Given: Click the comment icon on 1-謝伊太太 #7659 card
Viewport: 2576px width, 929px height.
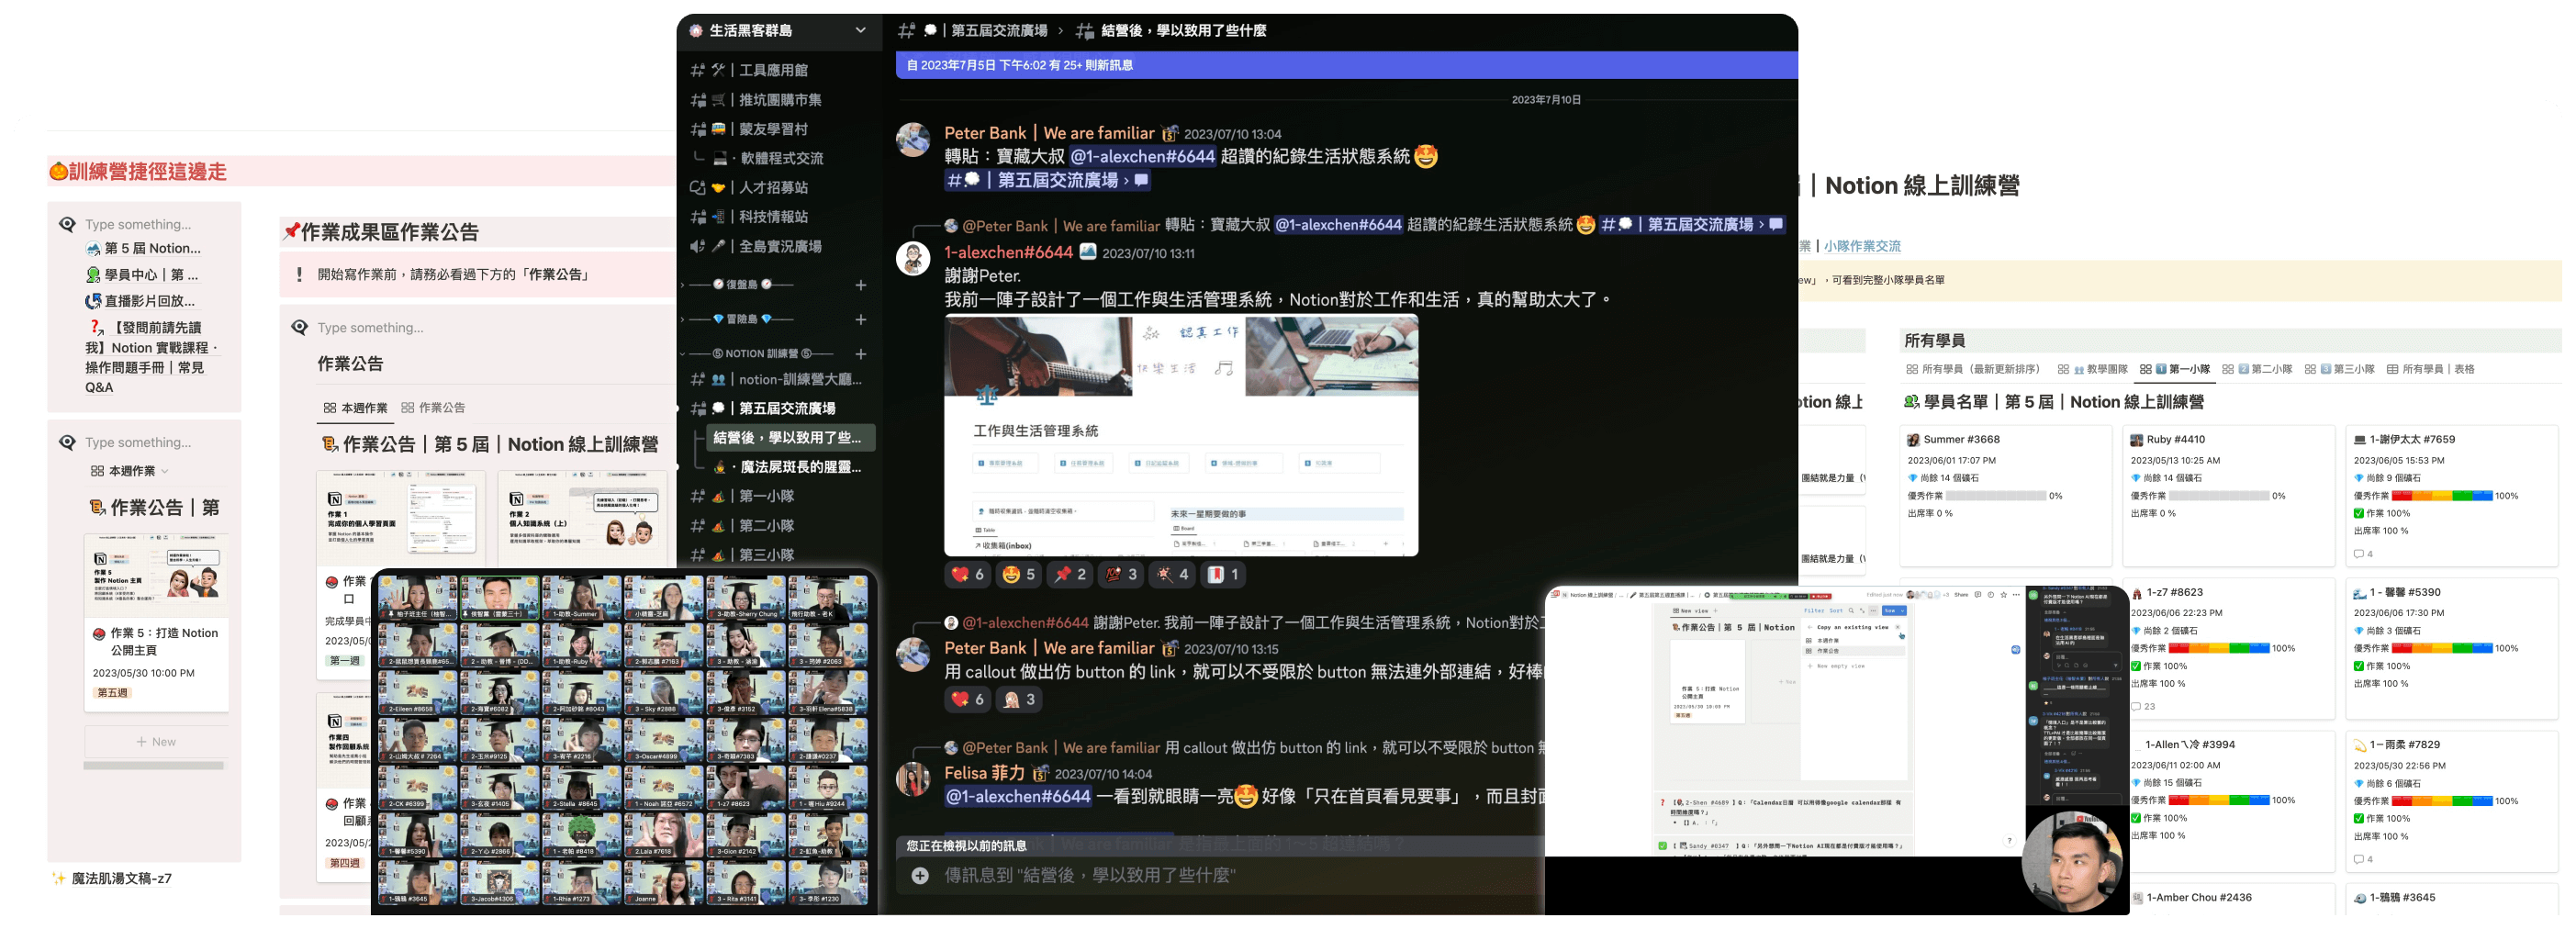Looking at the screenshot, I should pyautogui.click(x=2364, y=555).
